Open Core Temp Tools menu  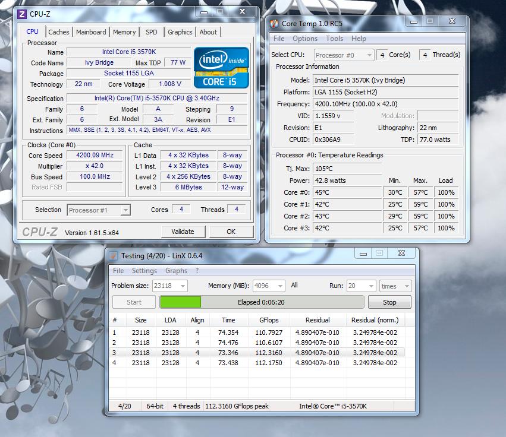point(334,39)
